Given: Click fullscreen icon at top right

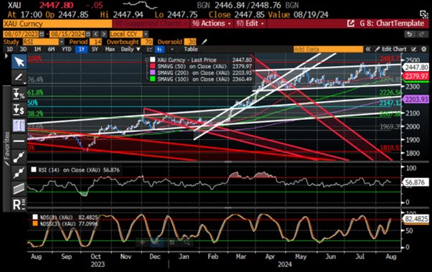Looking at the screenshot, I should pos(423,14).
